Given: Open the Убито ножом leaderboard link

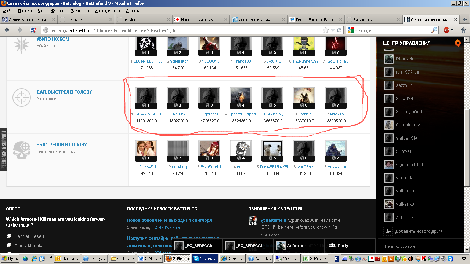Looking at the screenshot, I should 53,39.
